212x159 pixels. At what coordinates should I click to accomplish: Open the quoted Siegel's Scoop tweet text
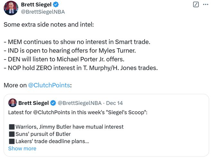tap(78, 112)
